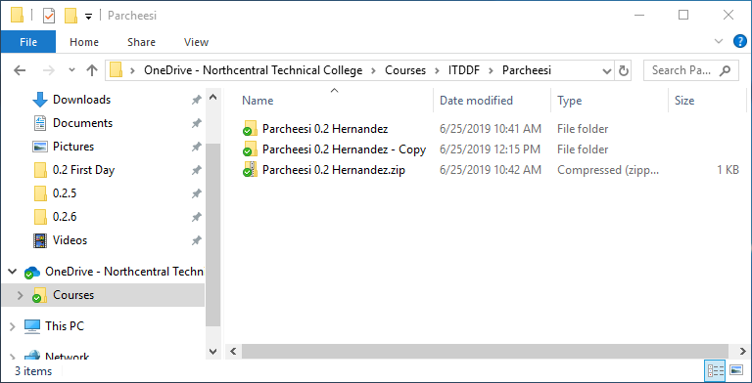Click ITDDF in the address bar
This screenshot has width=752, height=383.
[464, 70]
